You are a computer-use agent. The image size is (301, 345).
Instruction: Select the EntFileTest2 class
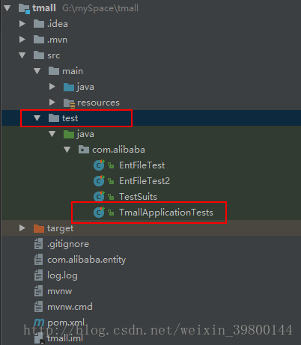click(145, 181)
